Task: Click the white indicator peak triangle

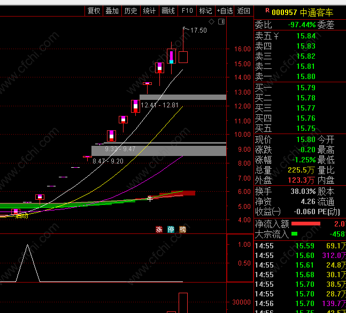Action: click(x=28, y=263)
